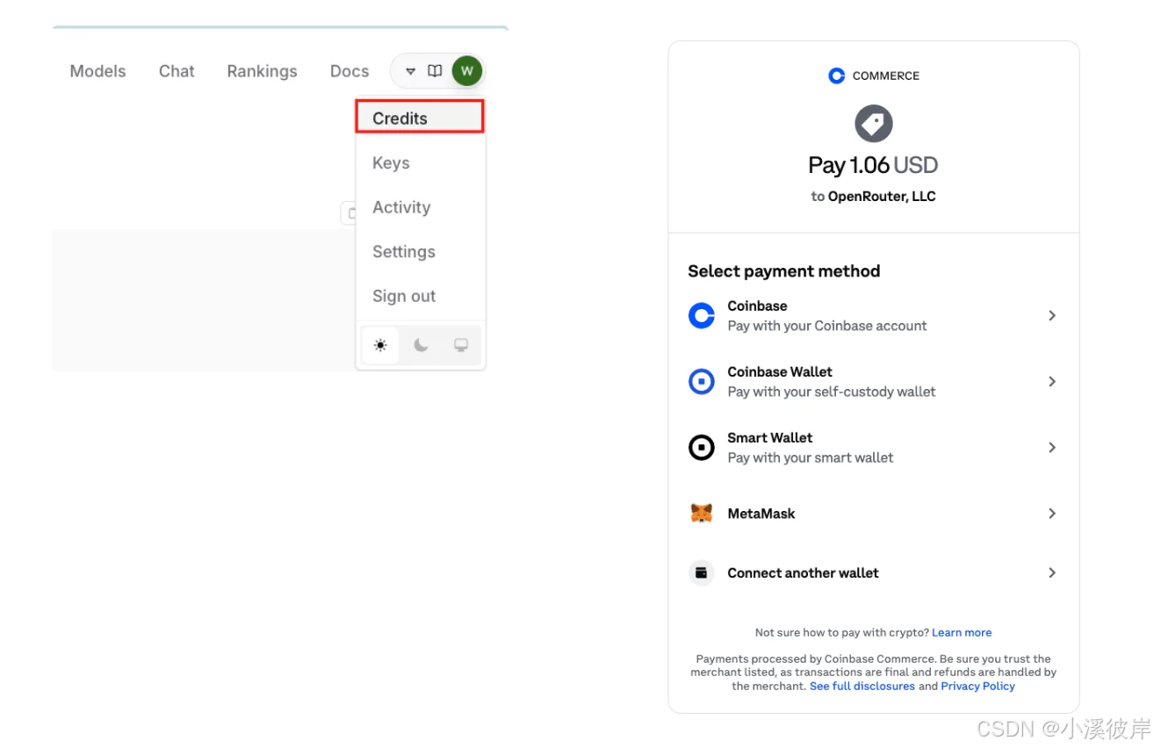Pay with your Coinbase account option
Screen dimensions: 1154x748
coord(827,326)
